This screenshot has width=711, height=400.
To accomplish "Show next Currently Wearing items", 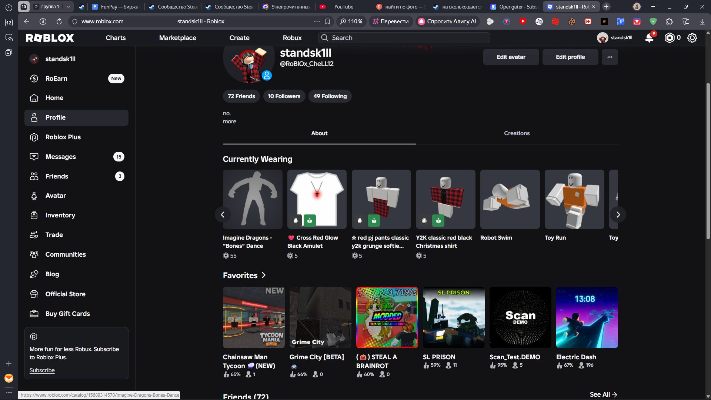I will pyautogui.click(x=618, y=214).
